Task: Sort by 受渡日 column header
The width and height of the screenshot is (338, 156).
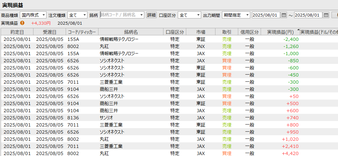Action: pyautogui.click(x=50, y=32)
